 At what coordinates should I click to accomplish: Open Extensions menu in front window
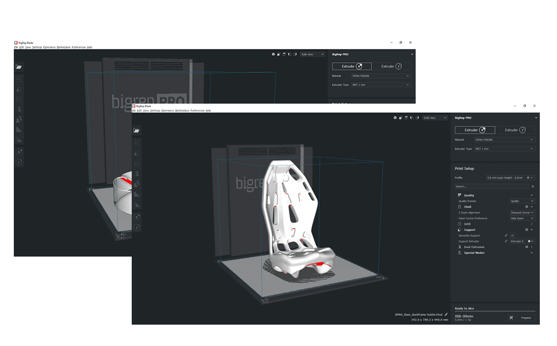click(x=168, y=111)
